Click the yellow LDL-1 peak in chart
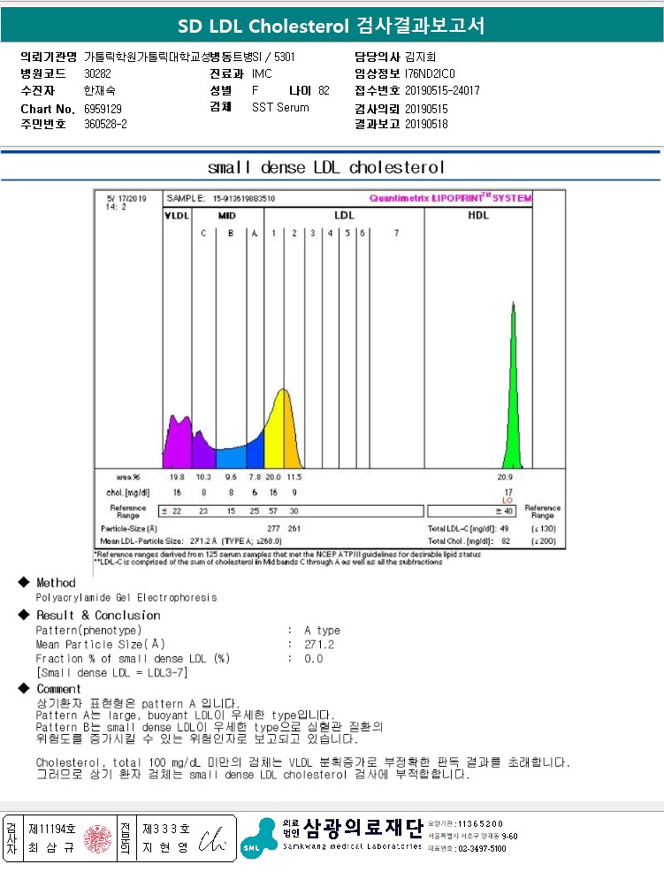 (275, 433)
